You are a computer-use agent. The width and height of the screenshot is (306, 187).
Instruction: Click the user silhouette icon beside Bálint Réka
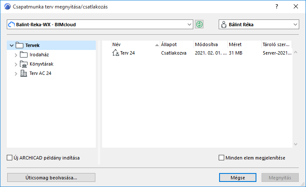coord(224,25)
